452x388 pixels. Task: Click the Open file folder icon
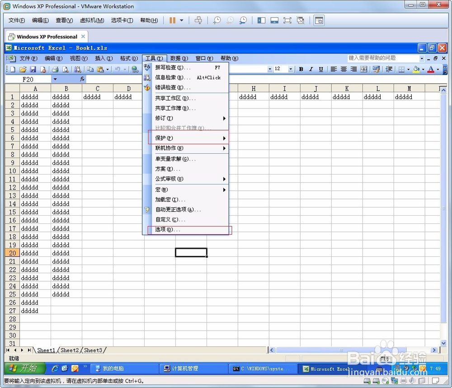point(23,69)
